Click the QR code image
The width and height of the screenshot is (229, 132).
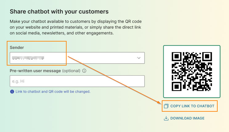[192, 71]
